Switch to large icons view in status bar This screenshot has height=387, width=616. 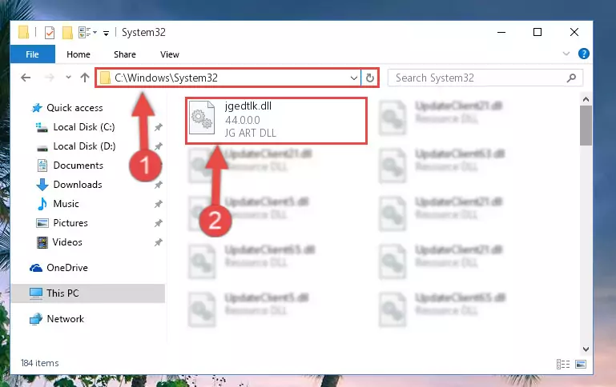tap(581, 365)
